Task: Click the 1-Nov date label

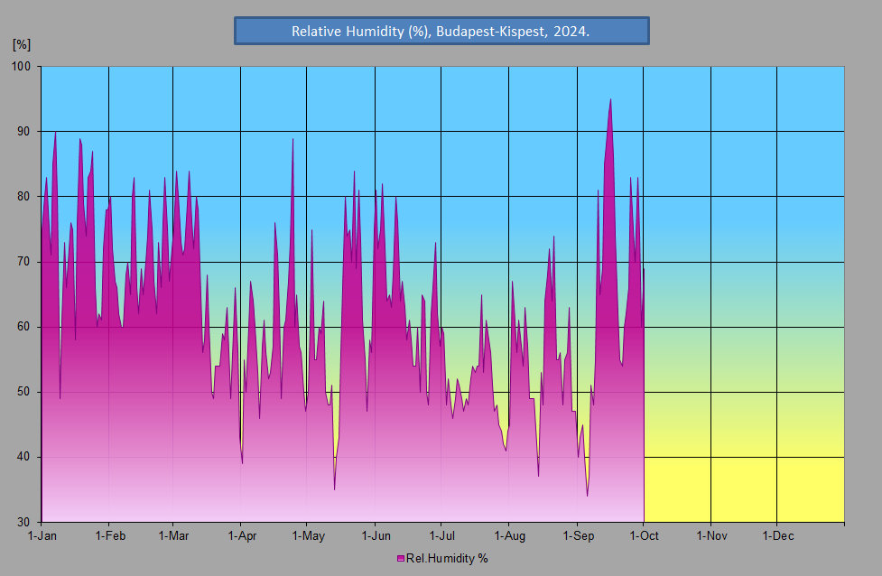Action: [710, 536]
